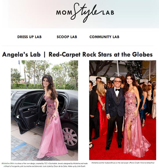
Task: Click the cursive Style script in logo
Action: [x=86, y=13]
